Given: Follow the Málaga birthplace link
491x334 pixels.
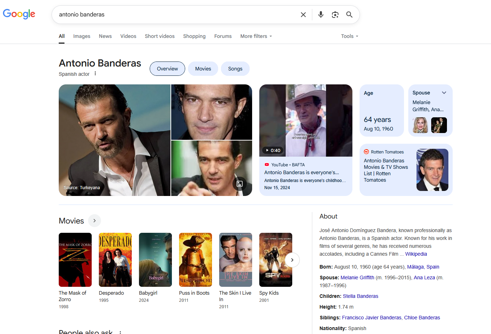Looking at the screenshot, I should (415, 267).
